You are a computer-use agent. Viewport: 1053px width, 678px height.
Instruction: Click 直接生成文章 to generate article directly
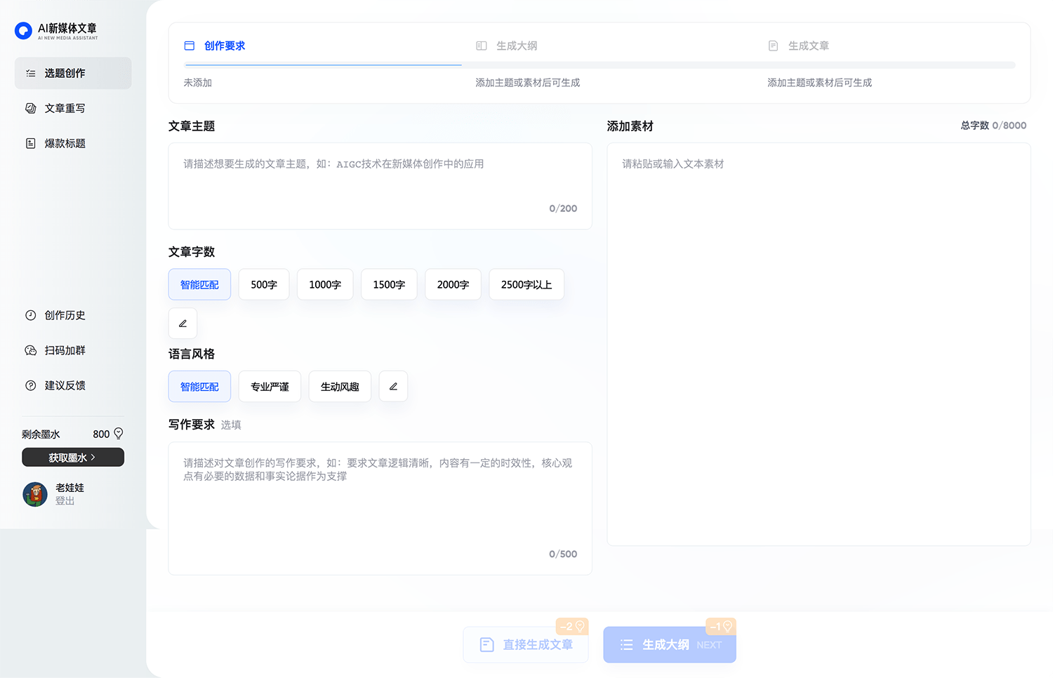(525, 644)
